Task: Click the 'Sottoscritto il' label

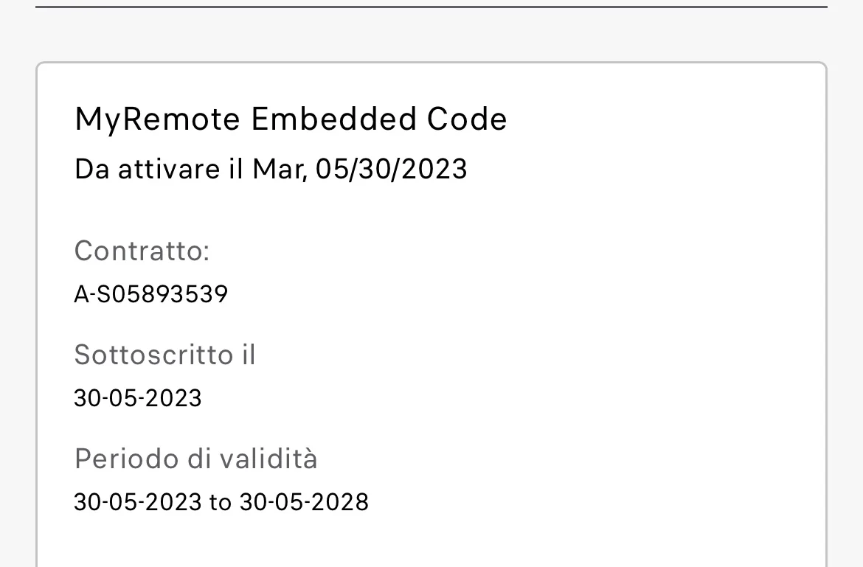Action: pyautogui.click(x=164, y=355)
